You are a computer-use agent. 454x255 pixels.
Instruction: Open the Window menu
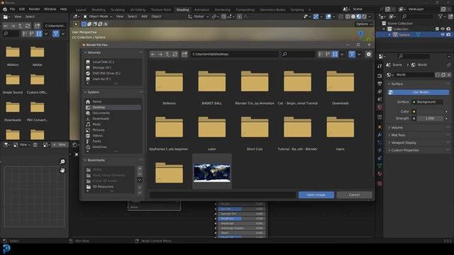coord(50,9)
